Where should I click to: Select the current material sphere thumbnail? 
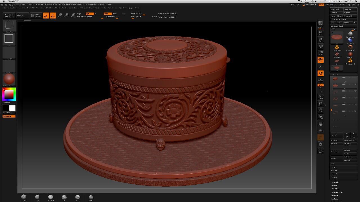click(x=9, y=79)
